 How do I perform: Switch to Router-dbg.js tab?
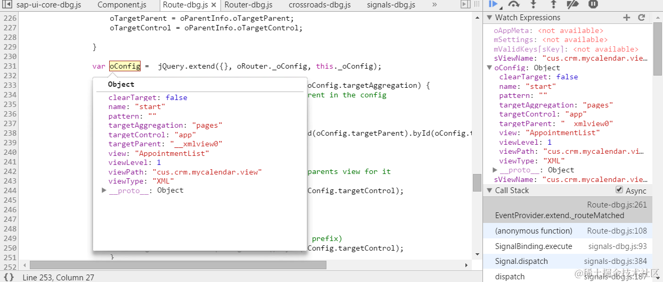pyautogui.click(x=248, y=5)
